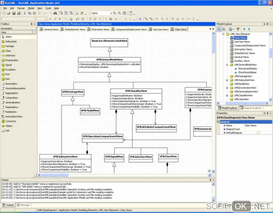Image resolution: width=273 pixels, height=213 pixels.
Task: Expand the UMLSubsystemView tree node
Action: (x=227, y=80)
